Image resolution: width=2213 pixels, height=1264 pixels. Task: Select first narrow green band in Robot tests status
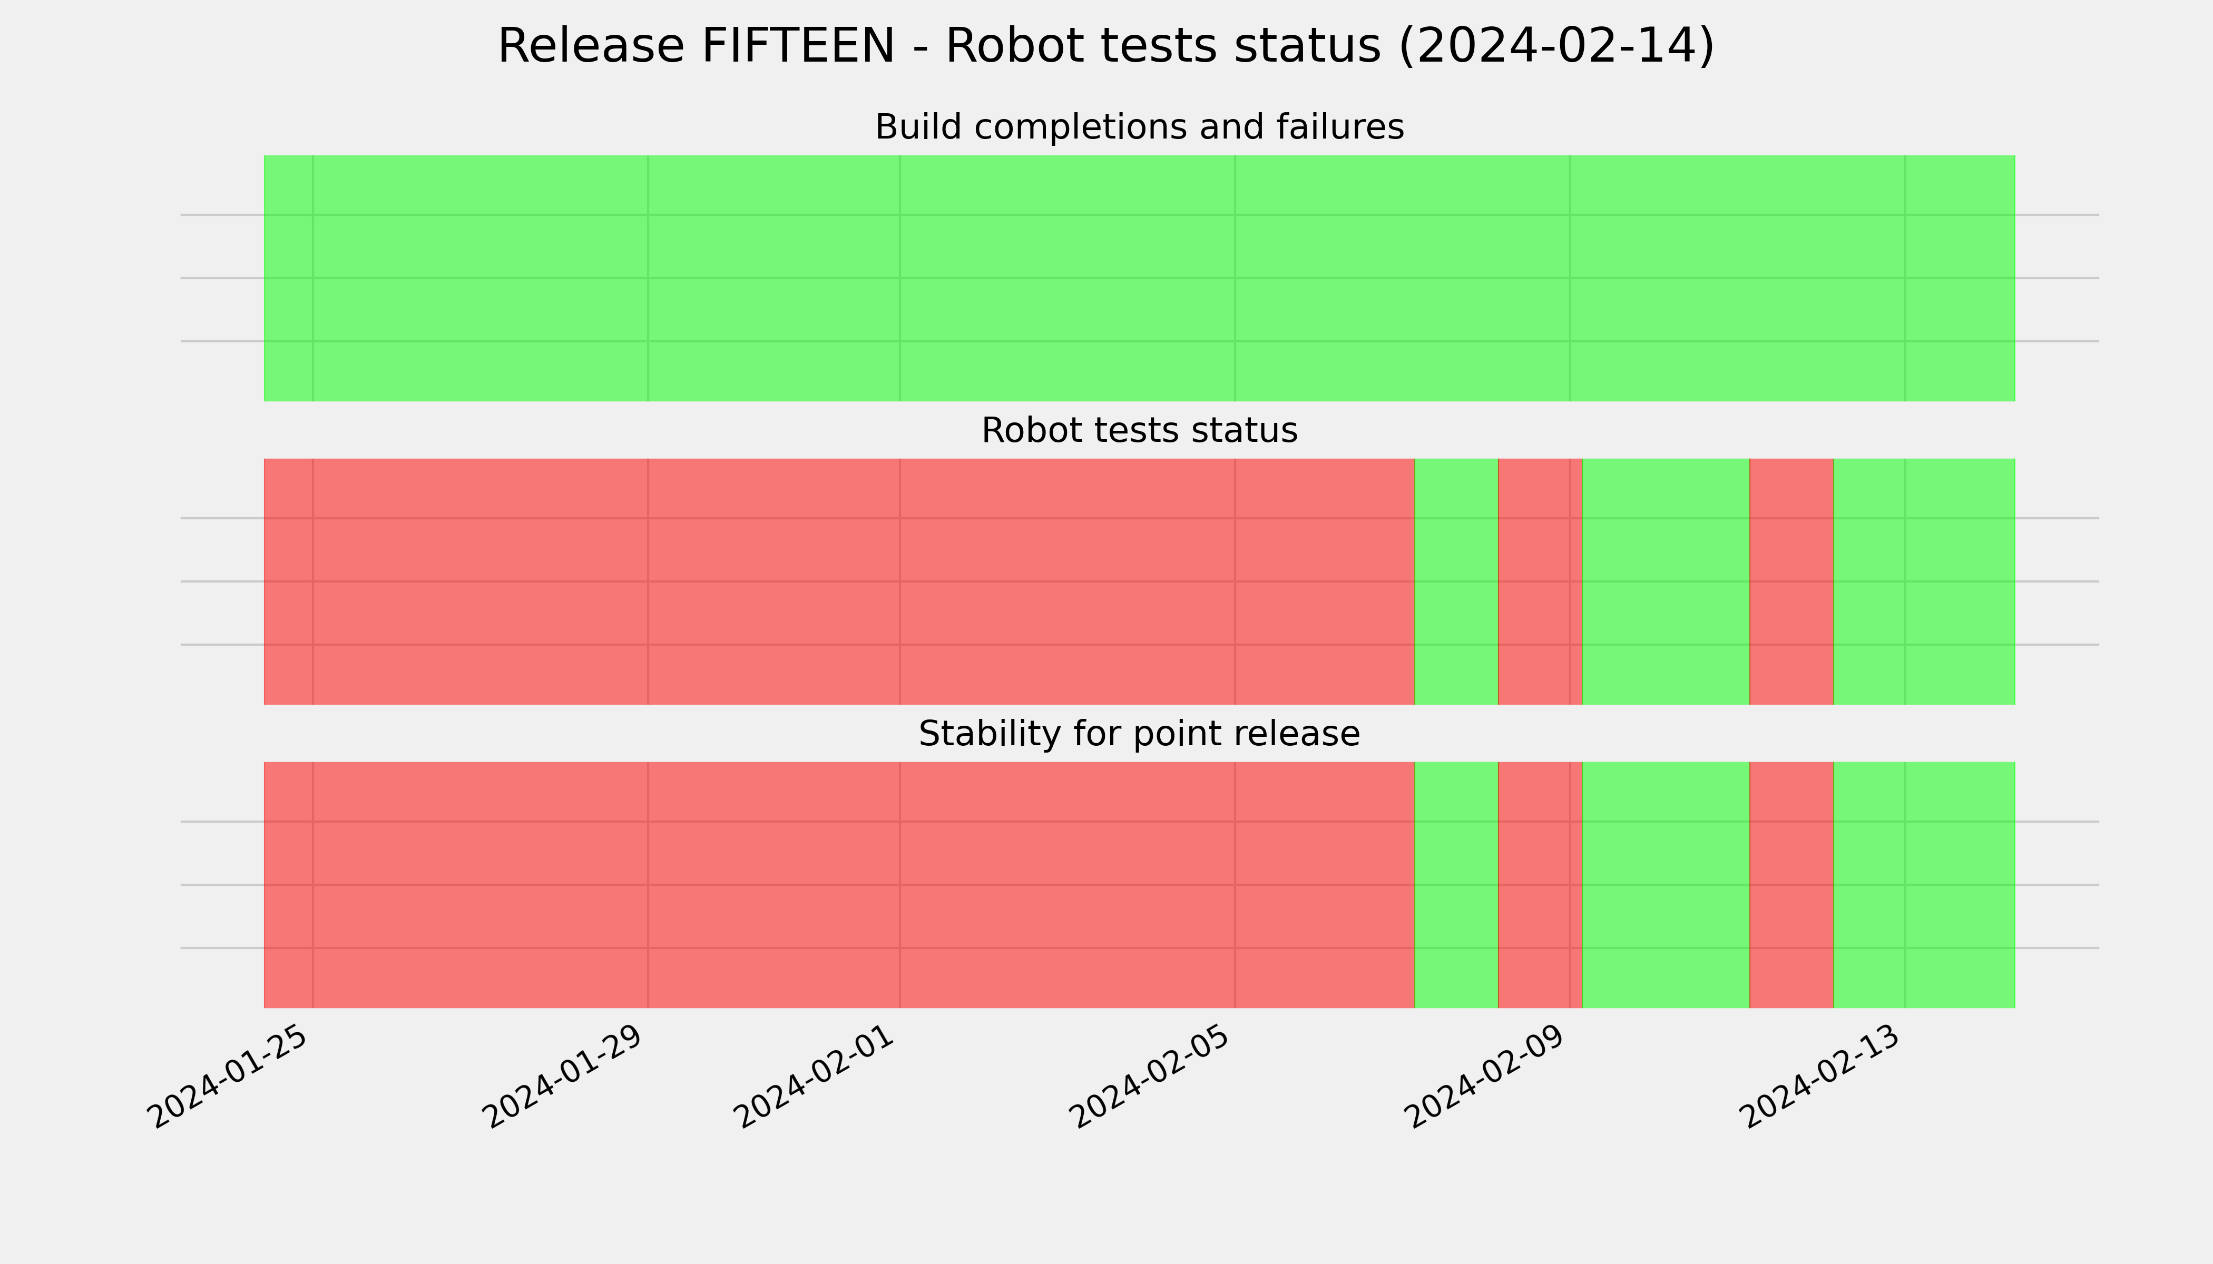pyautogui.click(x=1456, y=581)
